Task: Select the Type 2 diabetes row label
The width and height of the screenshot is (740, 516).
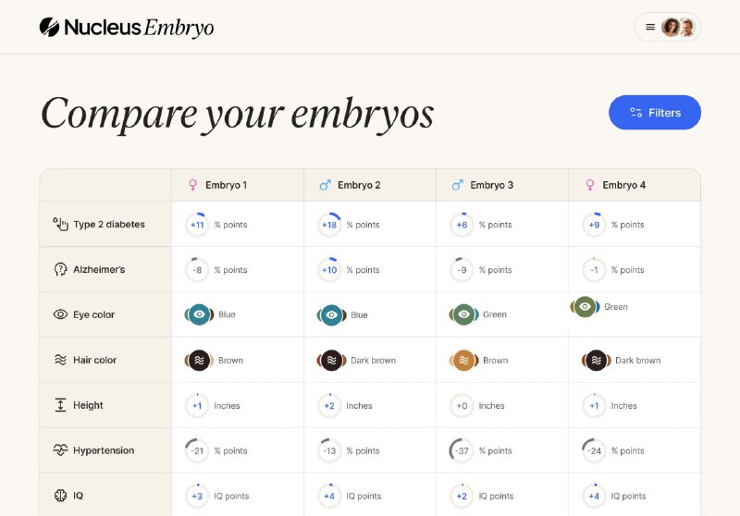Action: click(109, 224)
